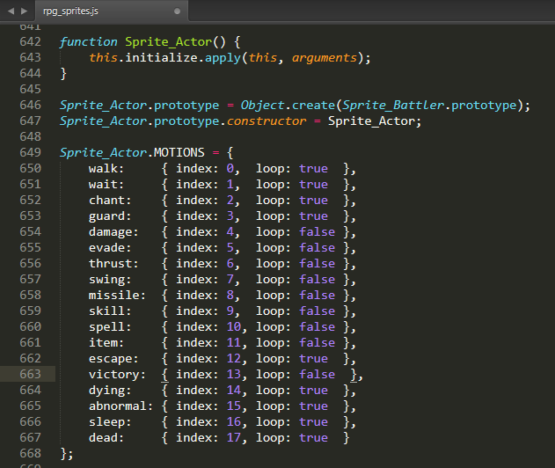Image resolution: width=555 pixels, height=468 pixels.
Task: Select line number 649 in the gutter
Action: (31, 152)
